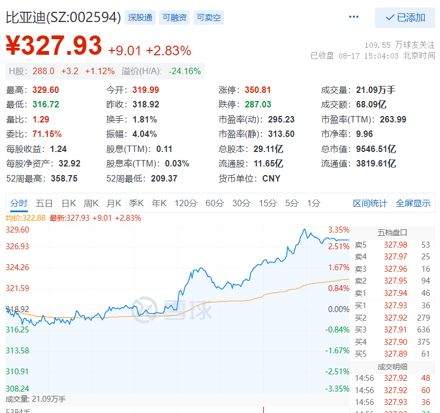Click the 跌停 value 287.03

[257, 105]
